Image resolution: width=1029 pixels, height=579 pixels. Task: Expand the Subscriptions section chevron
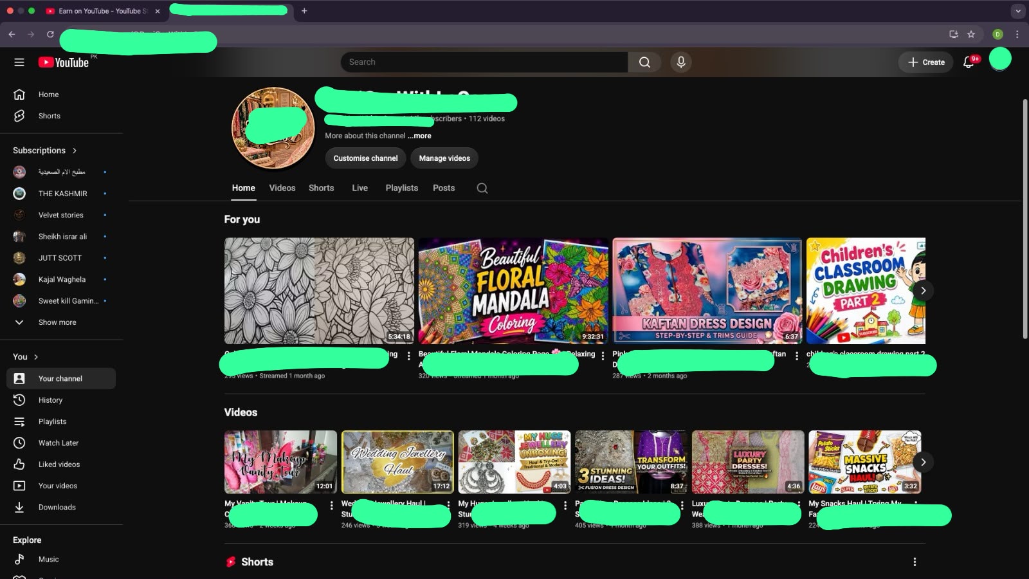(75, 151)
